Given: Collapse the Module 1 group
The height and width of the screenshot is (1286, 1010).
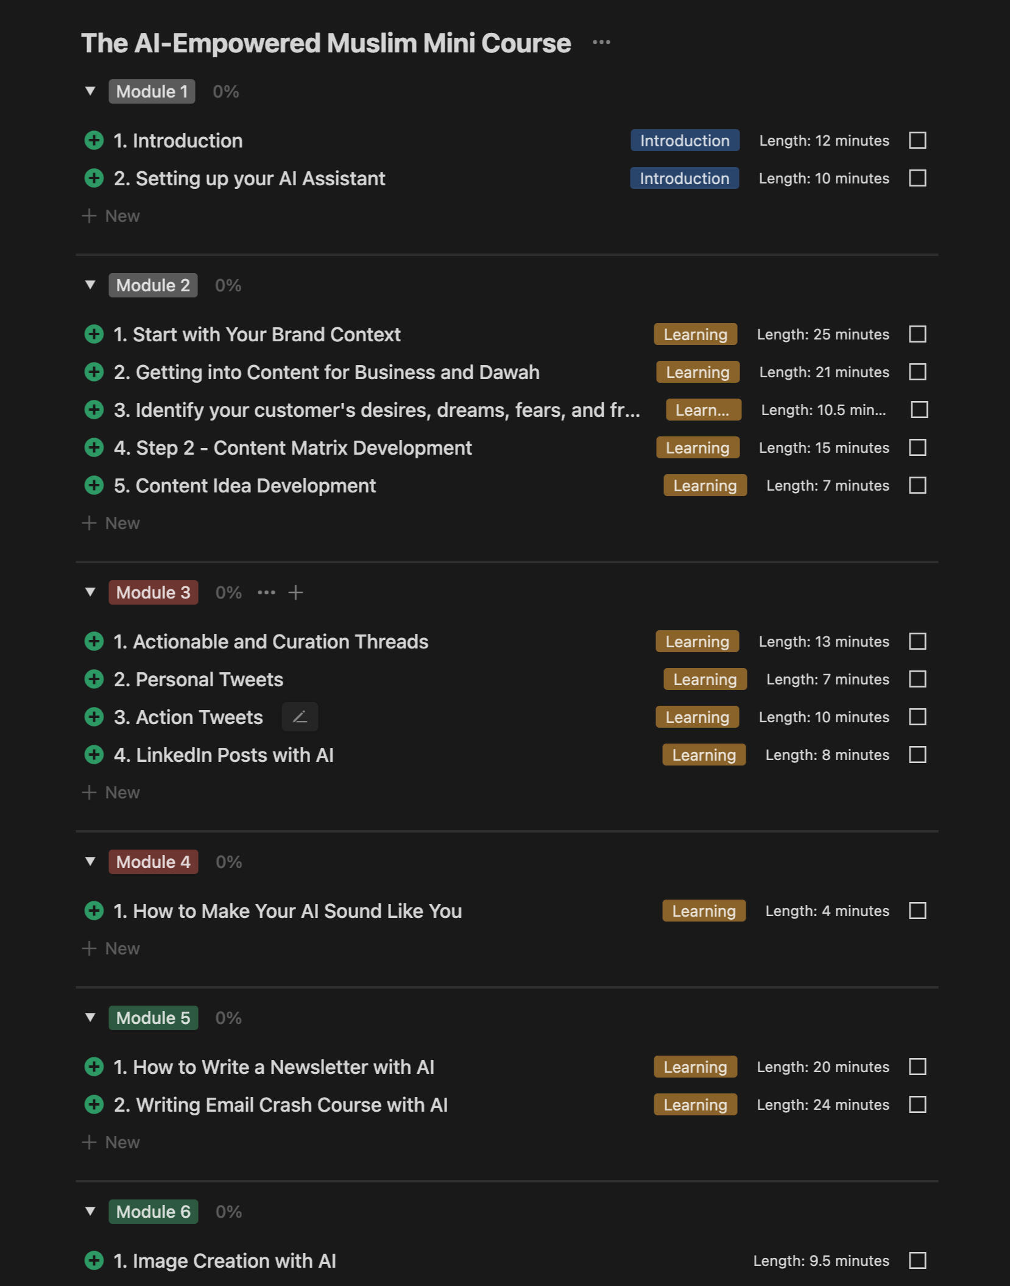Looking at the screenshot, I should coord(90,91).
